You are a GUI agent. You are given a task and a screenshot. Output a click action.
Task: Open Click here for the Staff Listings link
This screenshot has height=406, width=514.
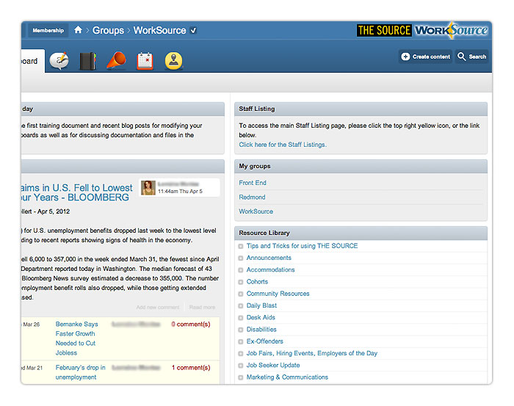(283, 145)
